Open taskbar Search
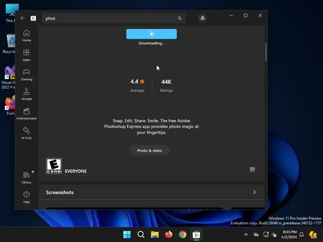323x242 pixels. (x=141, y=234)
